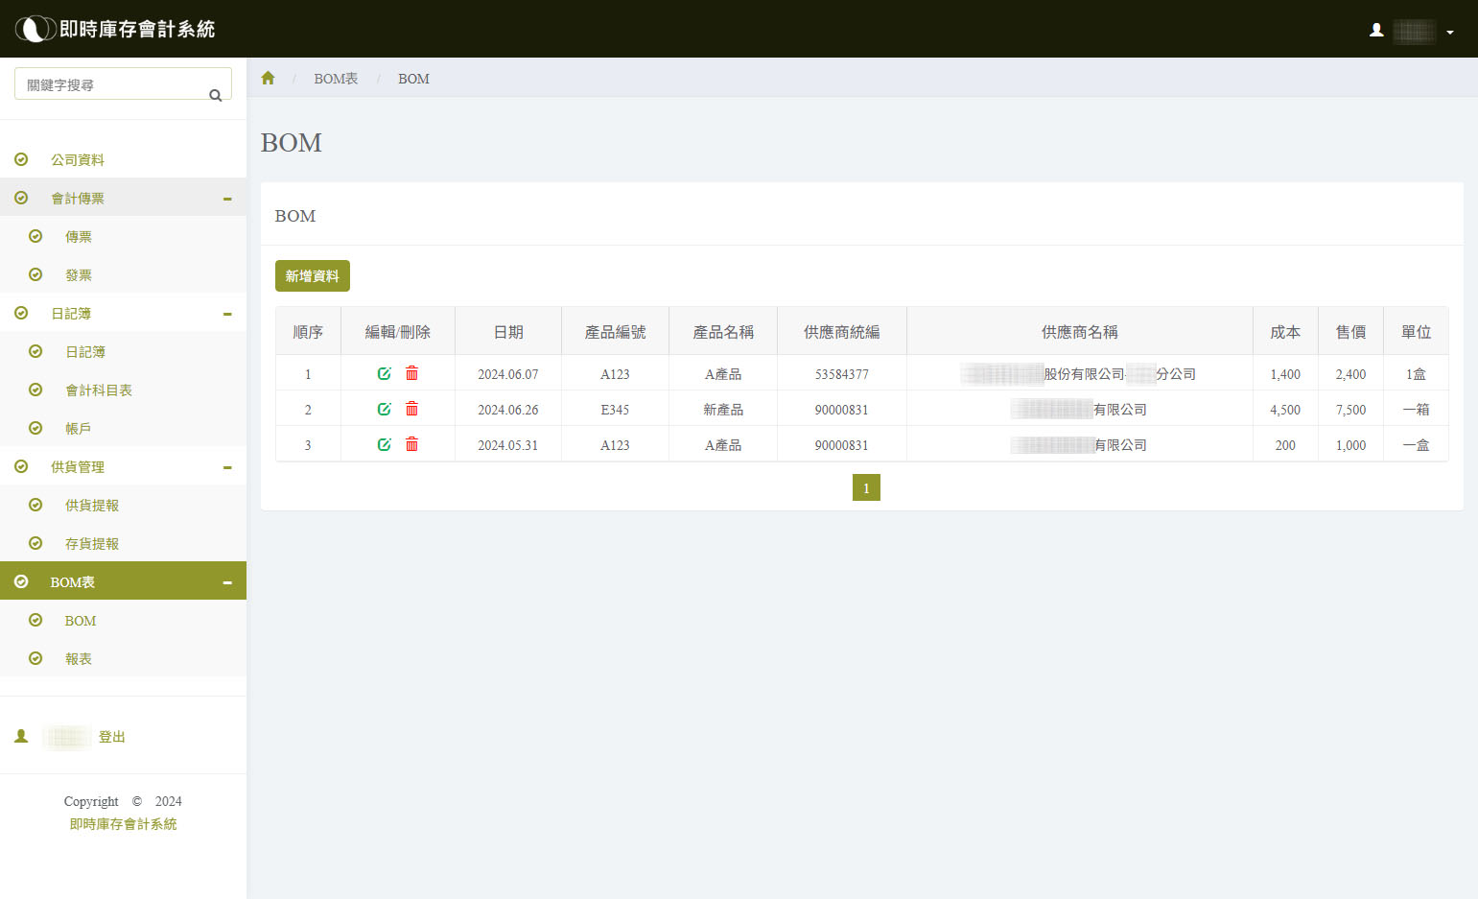Click the 關鍵字搜尋 search field

pyautogui.click(x=123, y=83)
